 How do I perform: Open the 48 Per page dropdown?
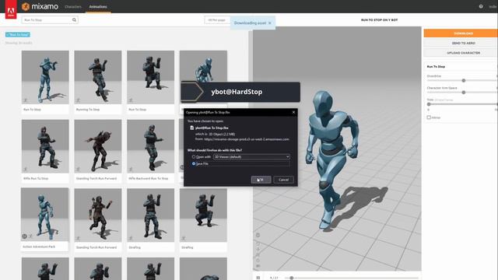click(x=217, y=20)
